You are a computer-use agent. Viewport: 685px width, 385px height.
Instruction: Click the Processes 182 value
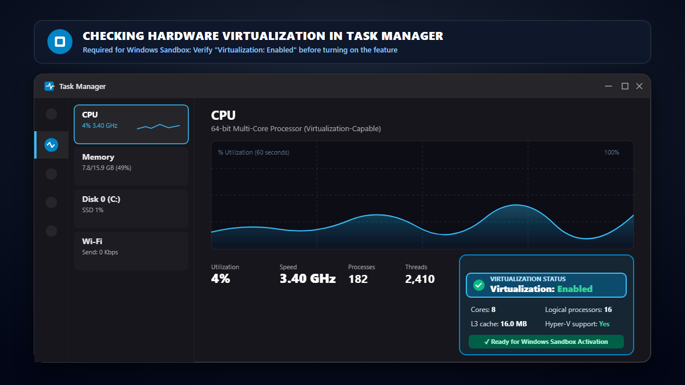(358, 279)
